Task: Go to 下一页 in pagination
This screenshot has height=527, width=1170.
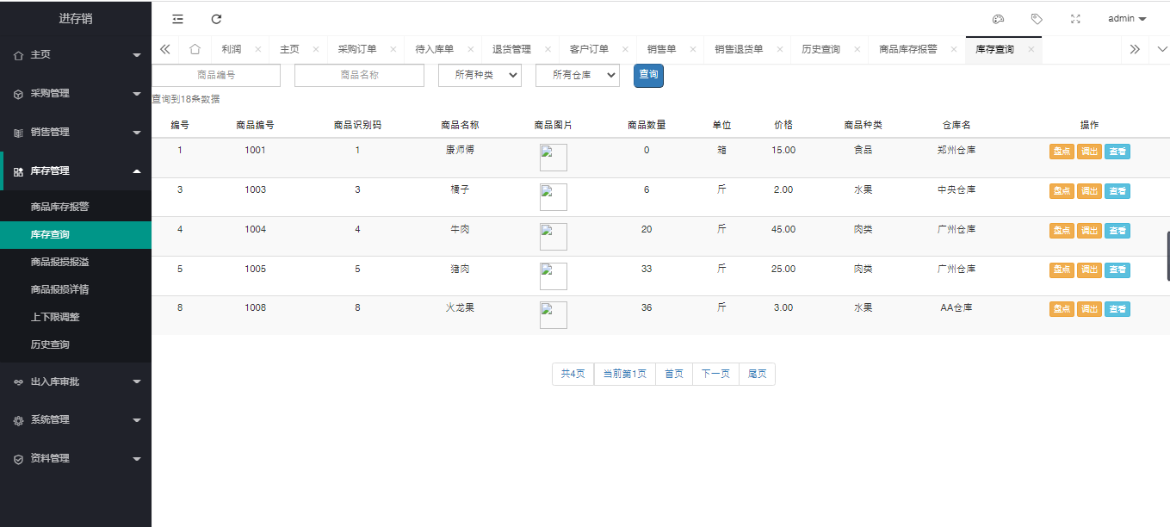Action: (x=715, y=374)
